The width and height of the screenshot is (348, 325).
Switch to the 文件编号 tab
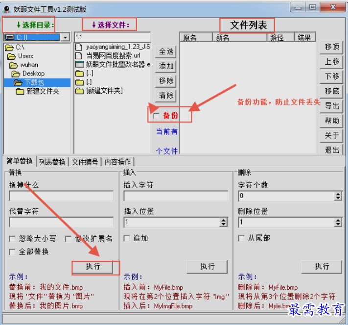[85, 162]
